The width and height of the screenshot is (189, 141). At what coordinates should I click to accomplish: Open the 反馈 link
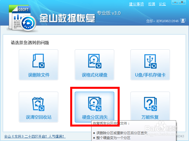point(152,4)
